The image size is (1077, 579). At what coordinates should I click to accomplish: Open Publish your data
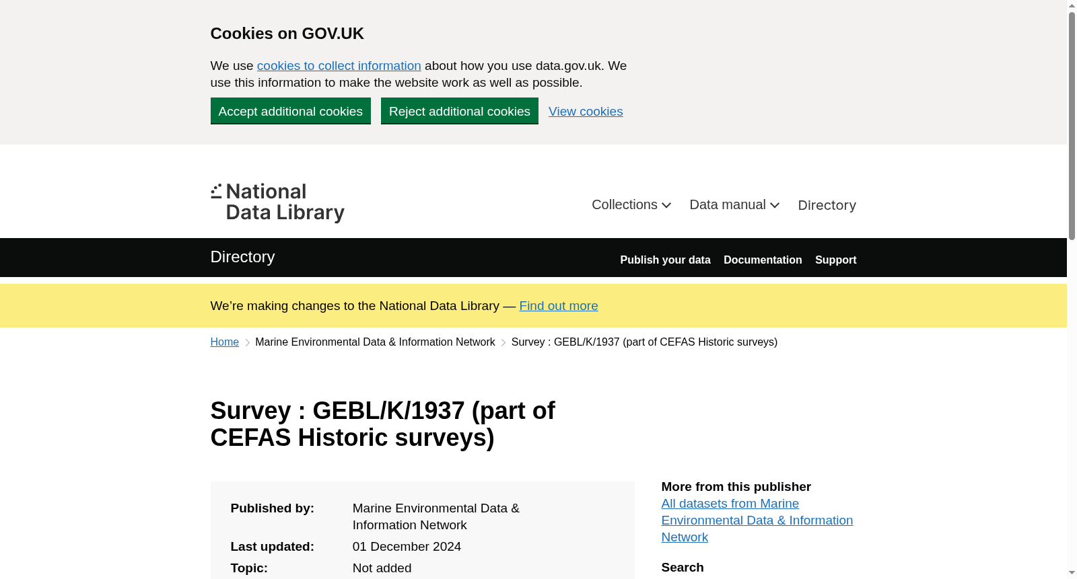(x=665, y=260)
